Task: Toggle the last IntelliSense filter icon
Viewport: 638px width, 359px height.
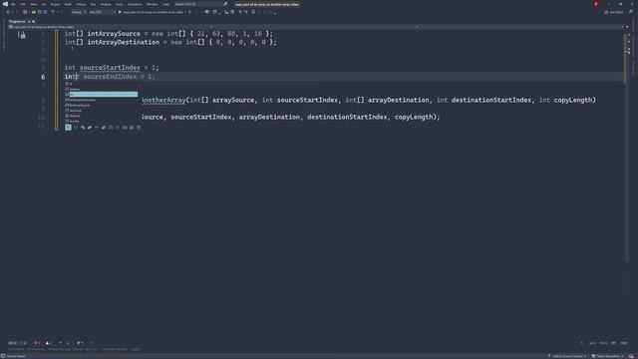Action: tap(139, 128)
